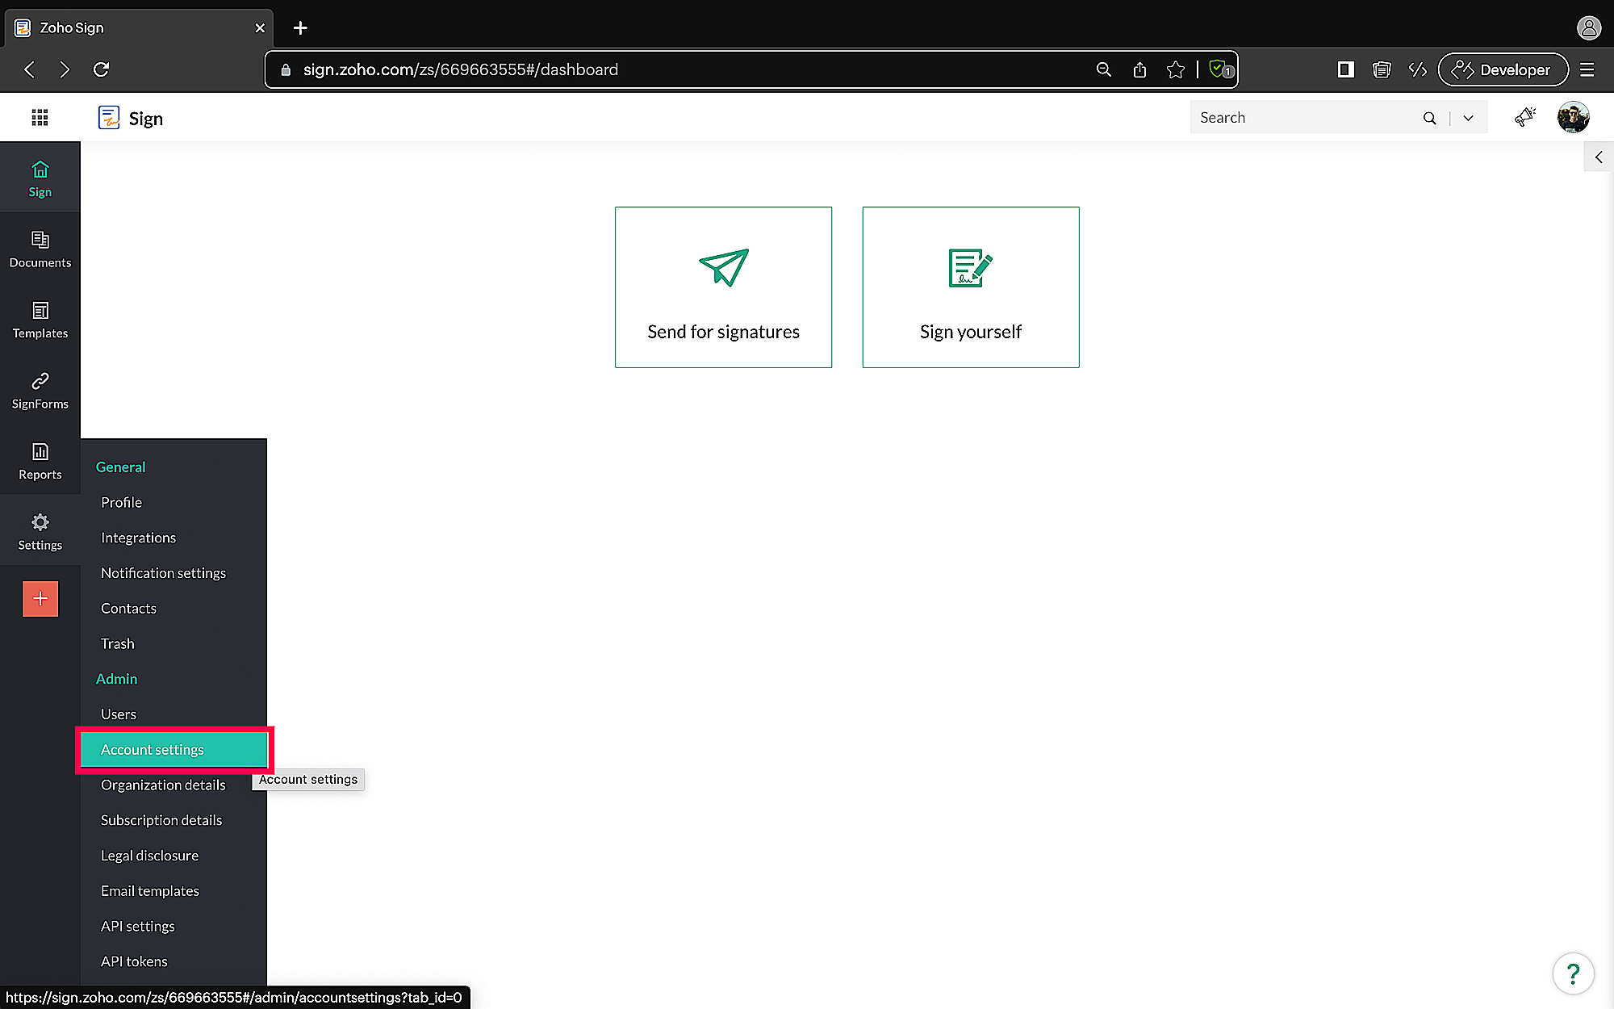
Task: Open the Documents sidebar section
Action: pyautogui.click(x=40, y=249)
